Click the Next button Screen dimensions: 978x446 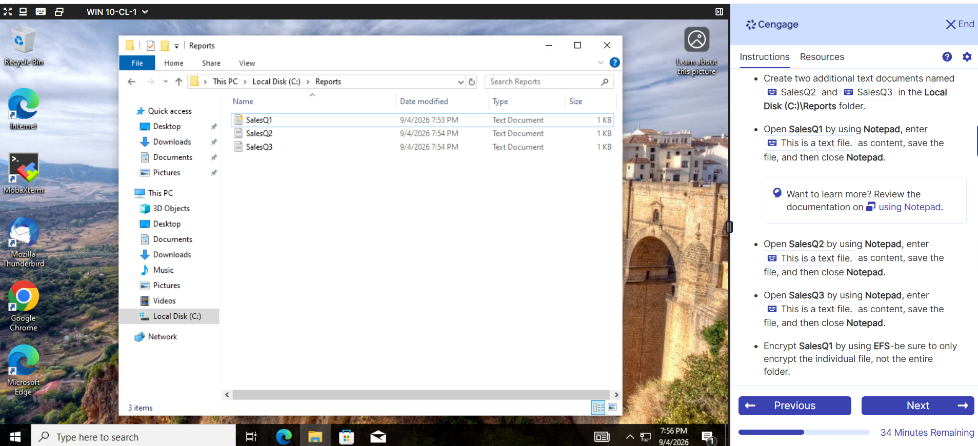pyautogui.click(x=917, y=406)
